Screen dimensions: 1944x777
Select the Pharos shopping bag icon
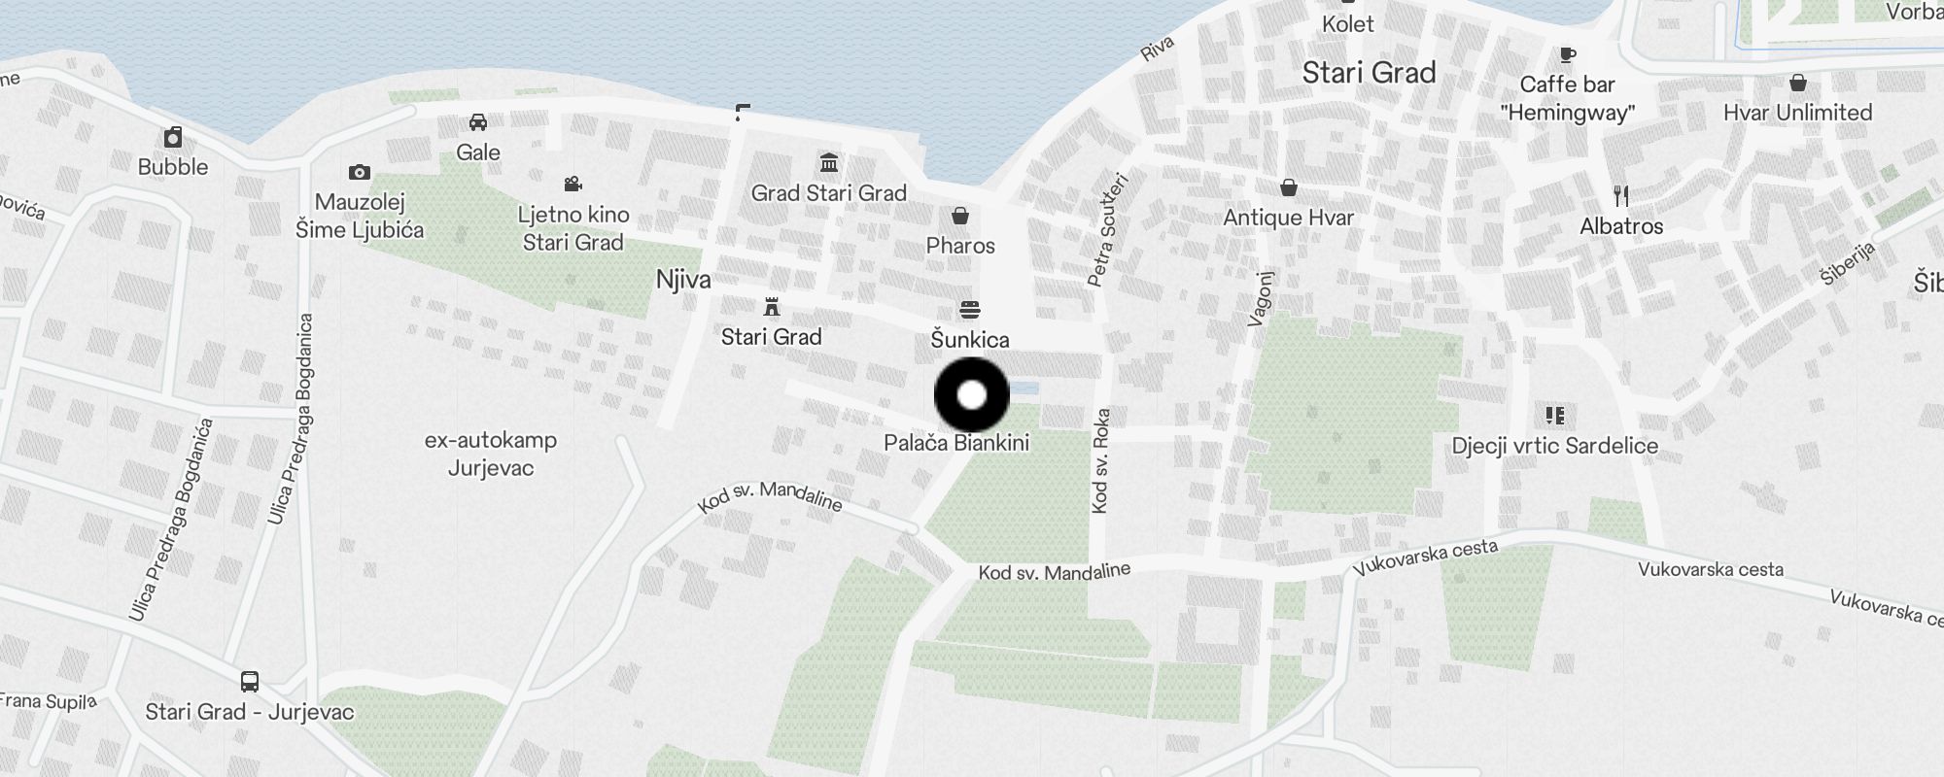[x=960, y=215]
